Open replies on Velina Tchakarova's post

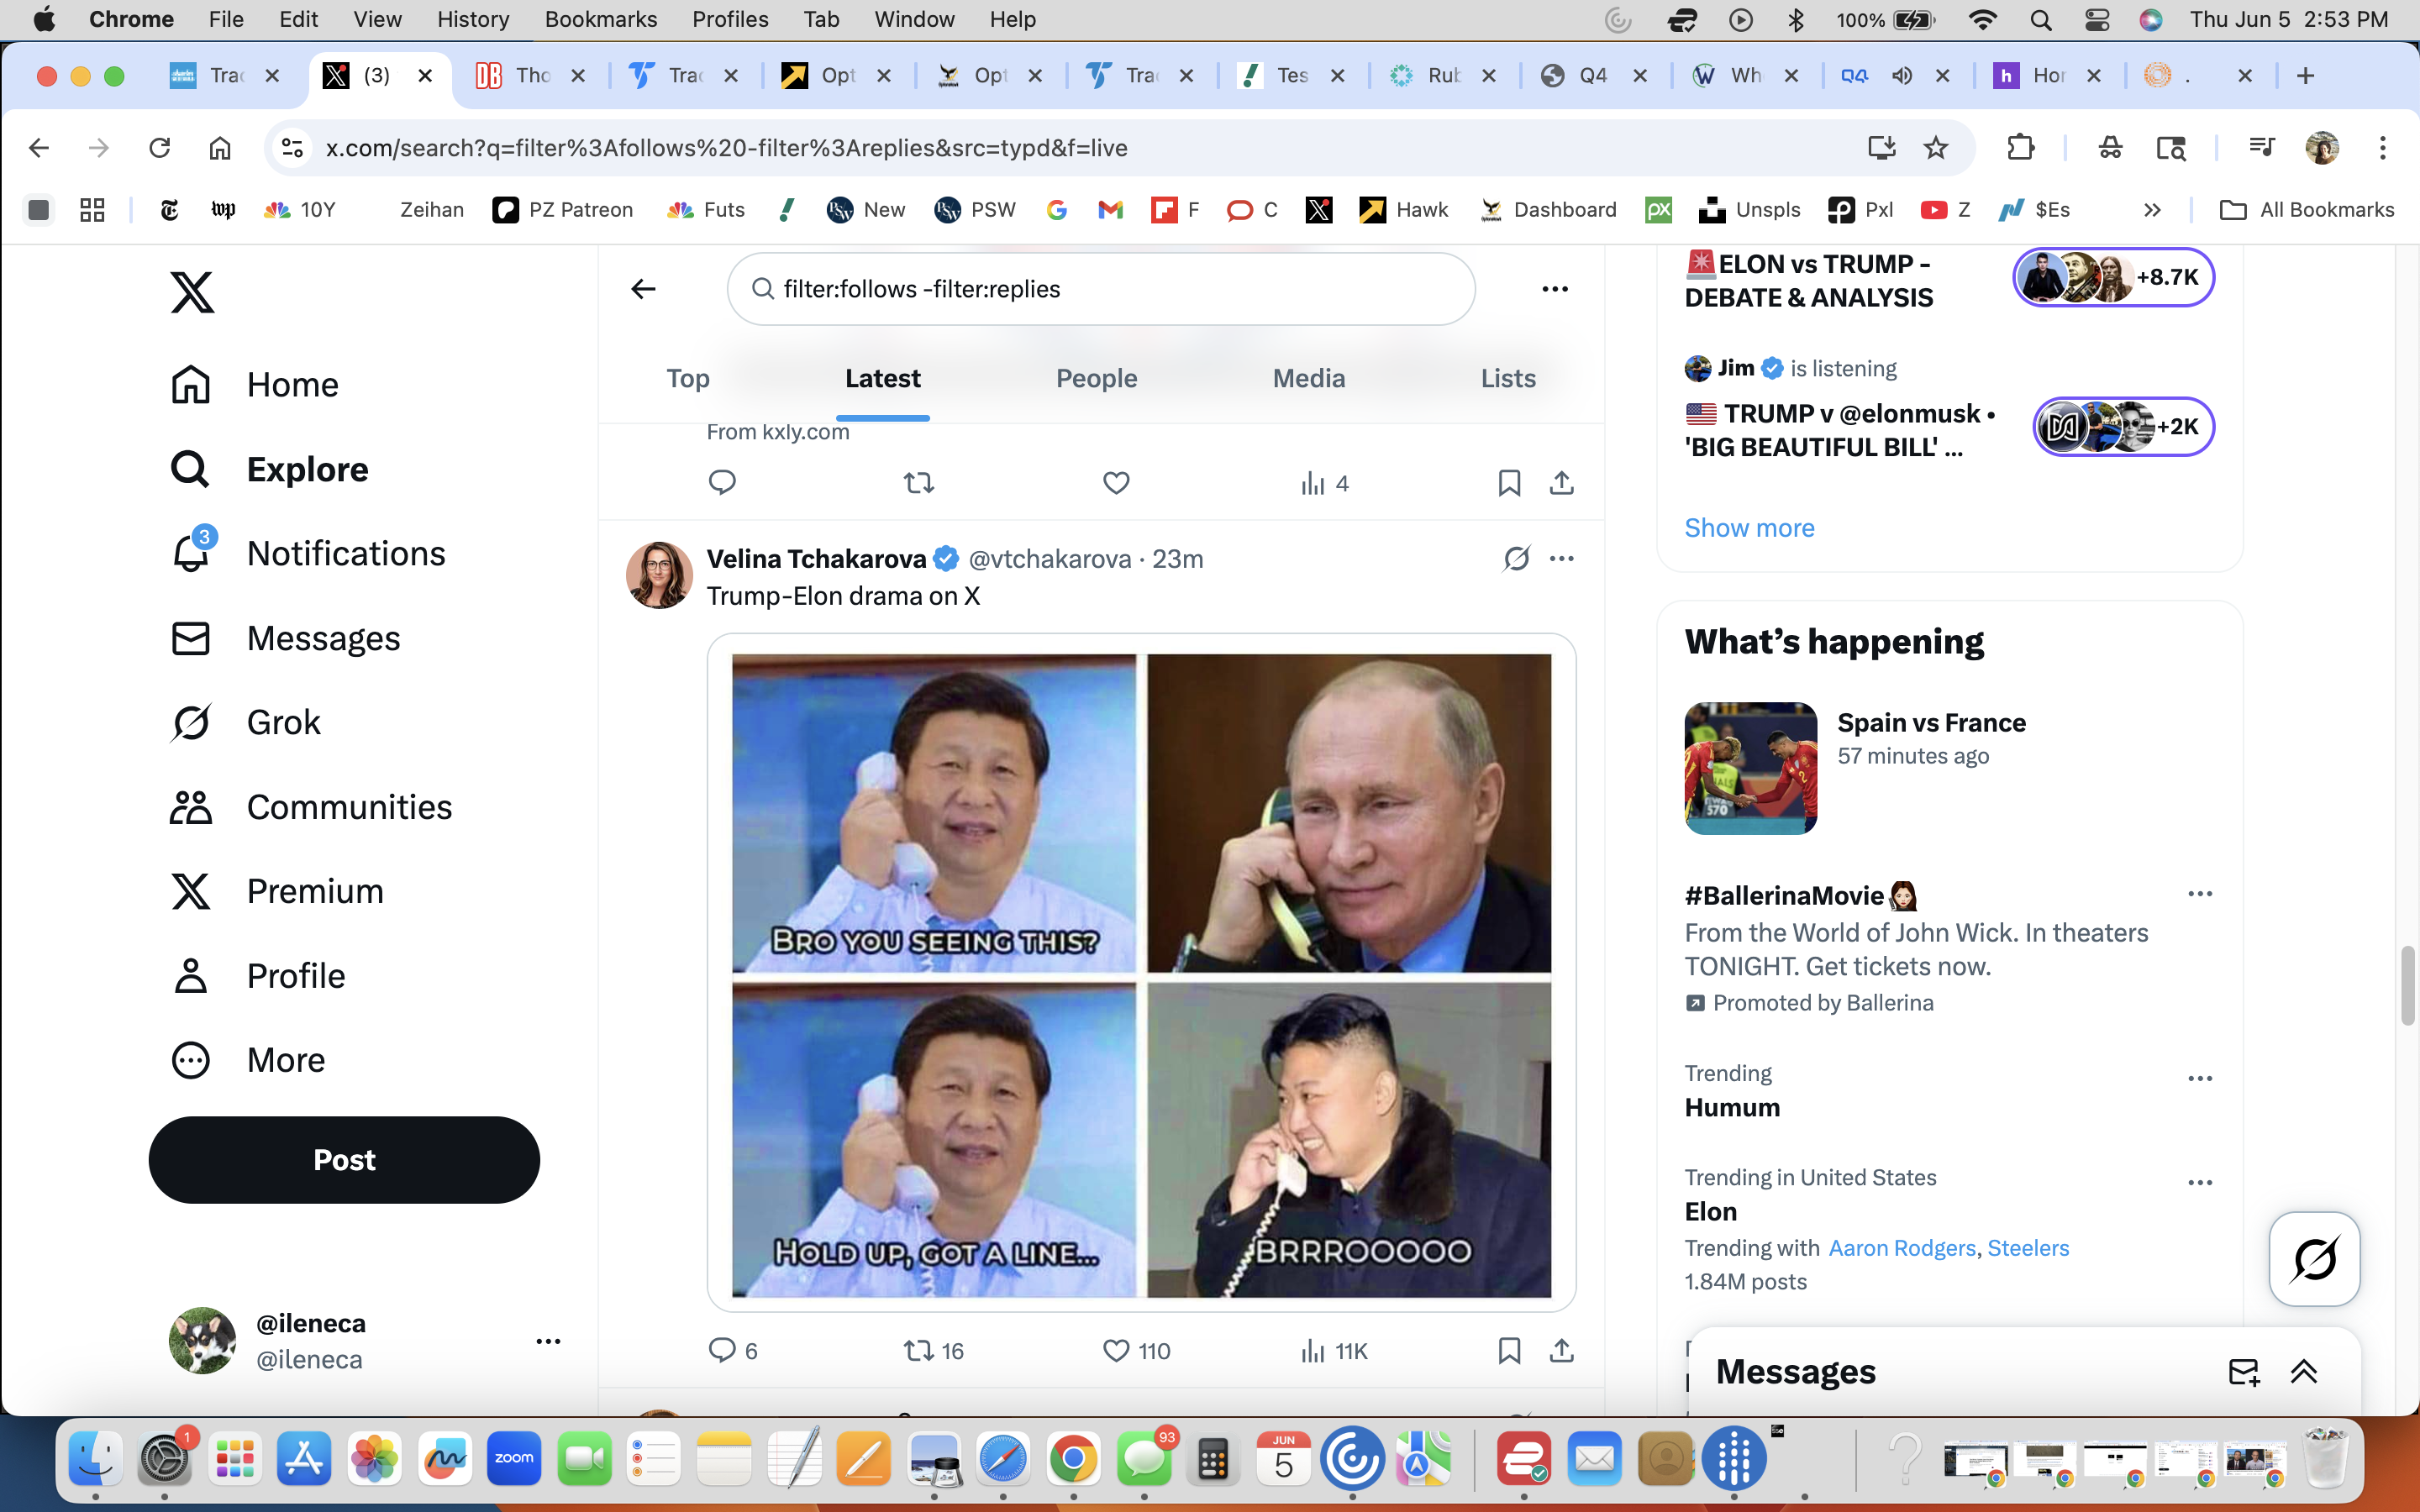(x=722, y=1351)
